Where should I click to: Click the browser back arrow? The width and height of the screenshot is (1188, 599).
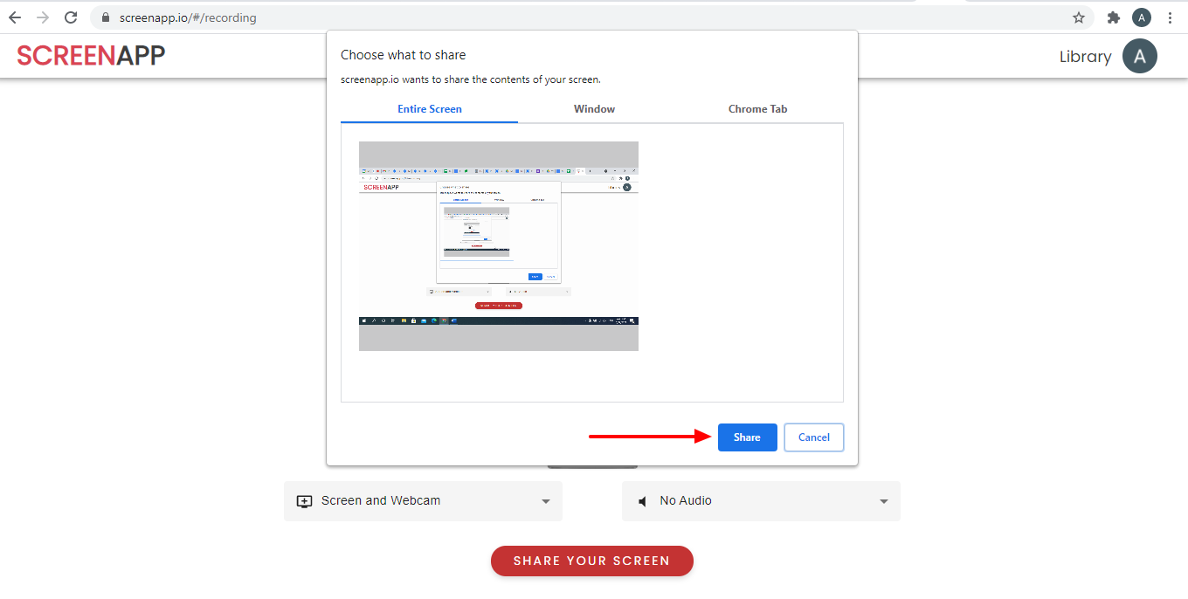15,17
